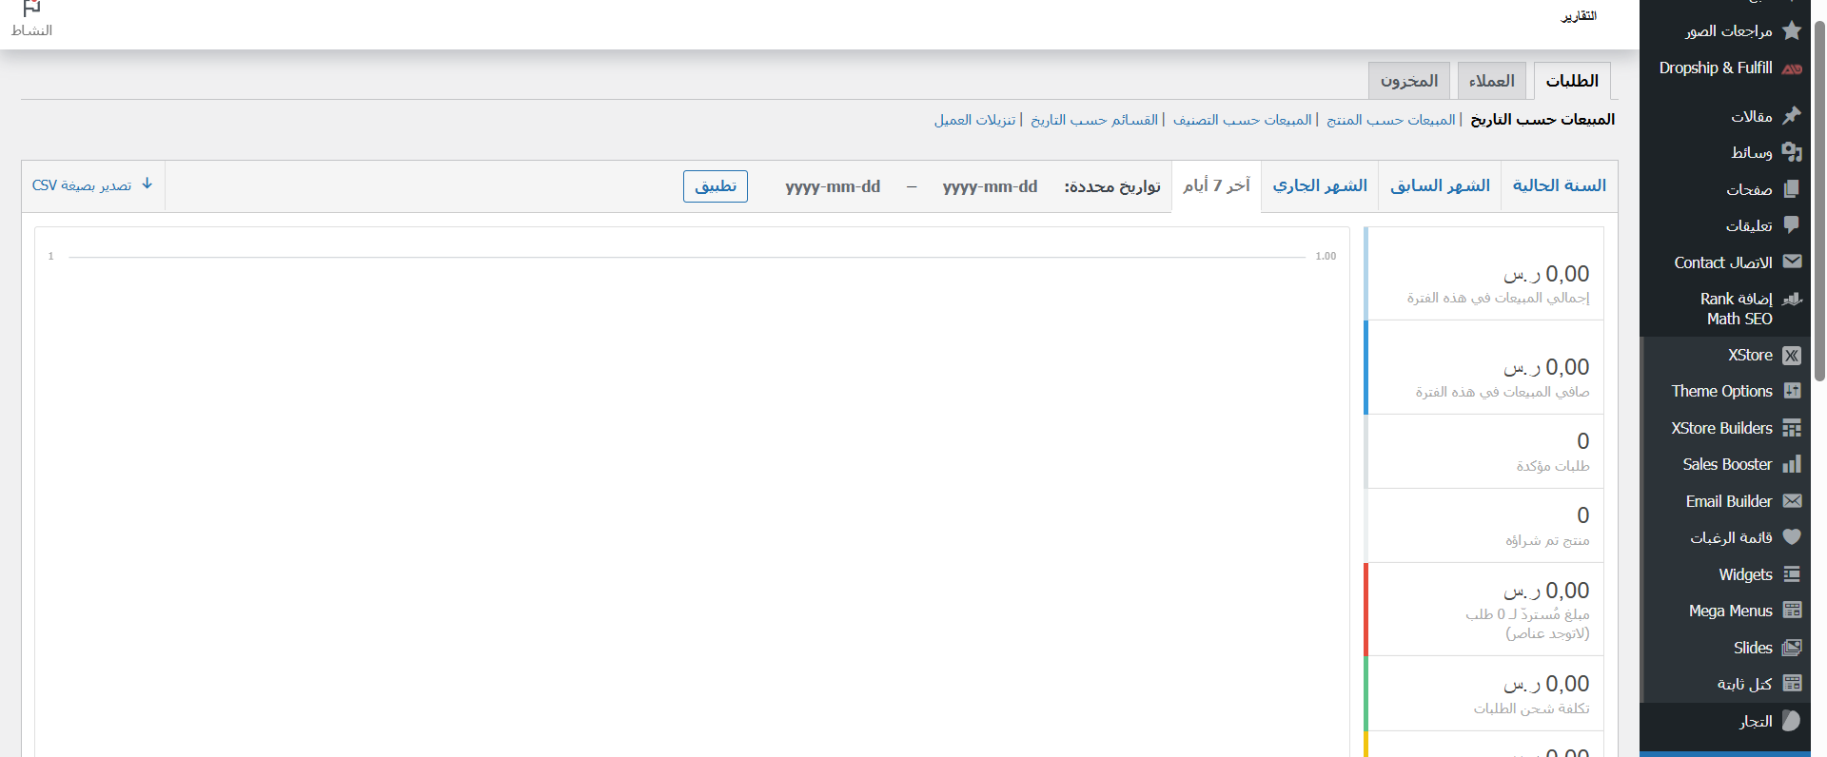Click the start date yyyy-mm-dd field
Image resolution: width=1827 pixels, height=757 pixels.
pyautogui.click(x=990, y=186)
